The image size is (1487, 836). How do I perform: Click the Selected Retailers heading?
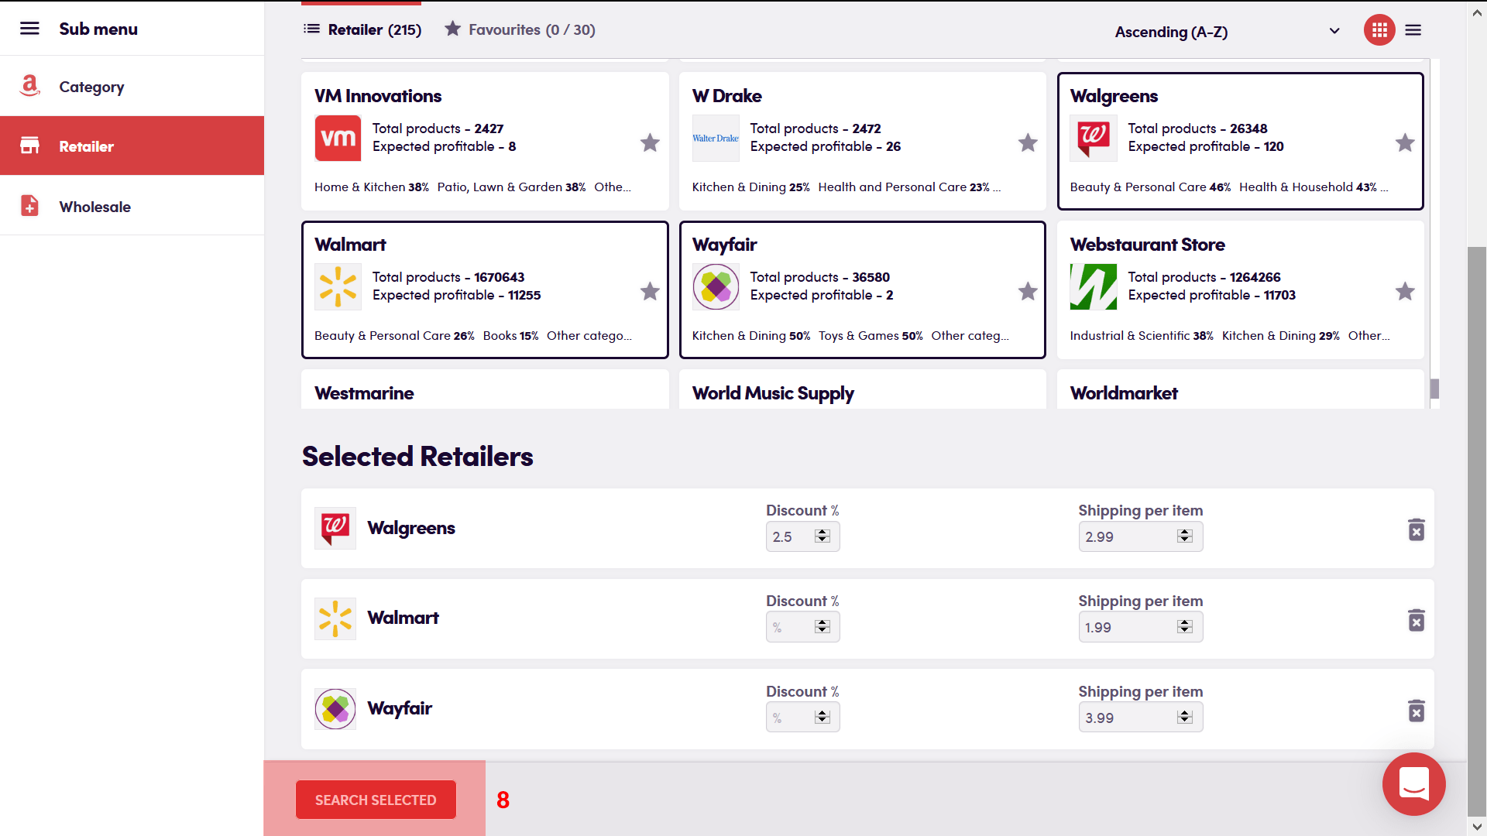coord(417,456)
